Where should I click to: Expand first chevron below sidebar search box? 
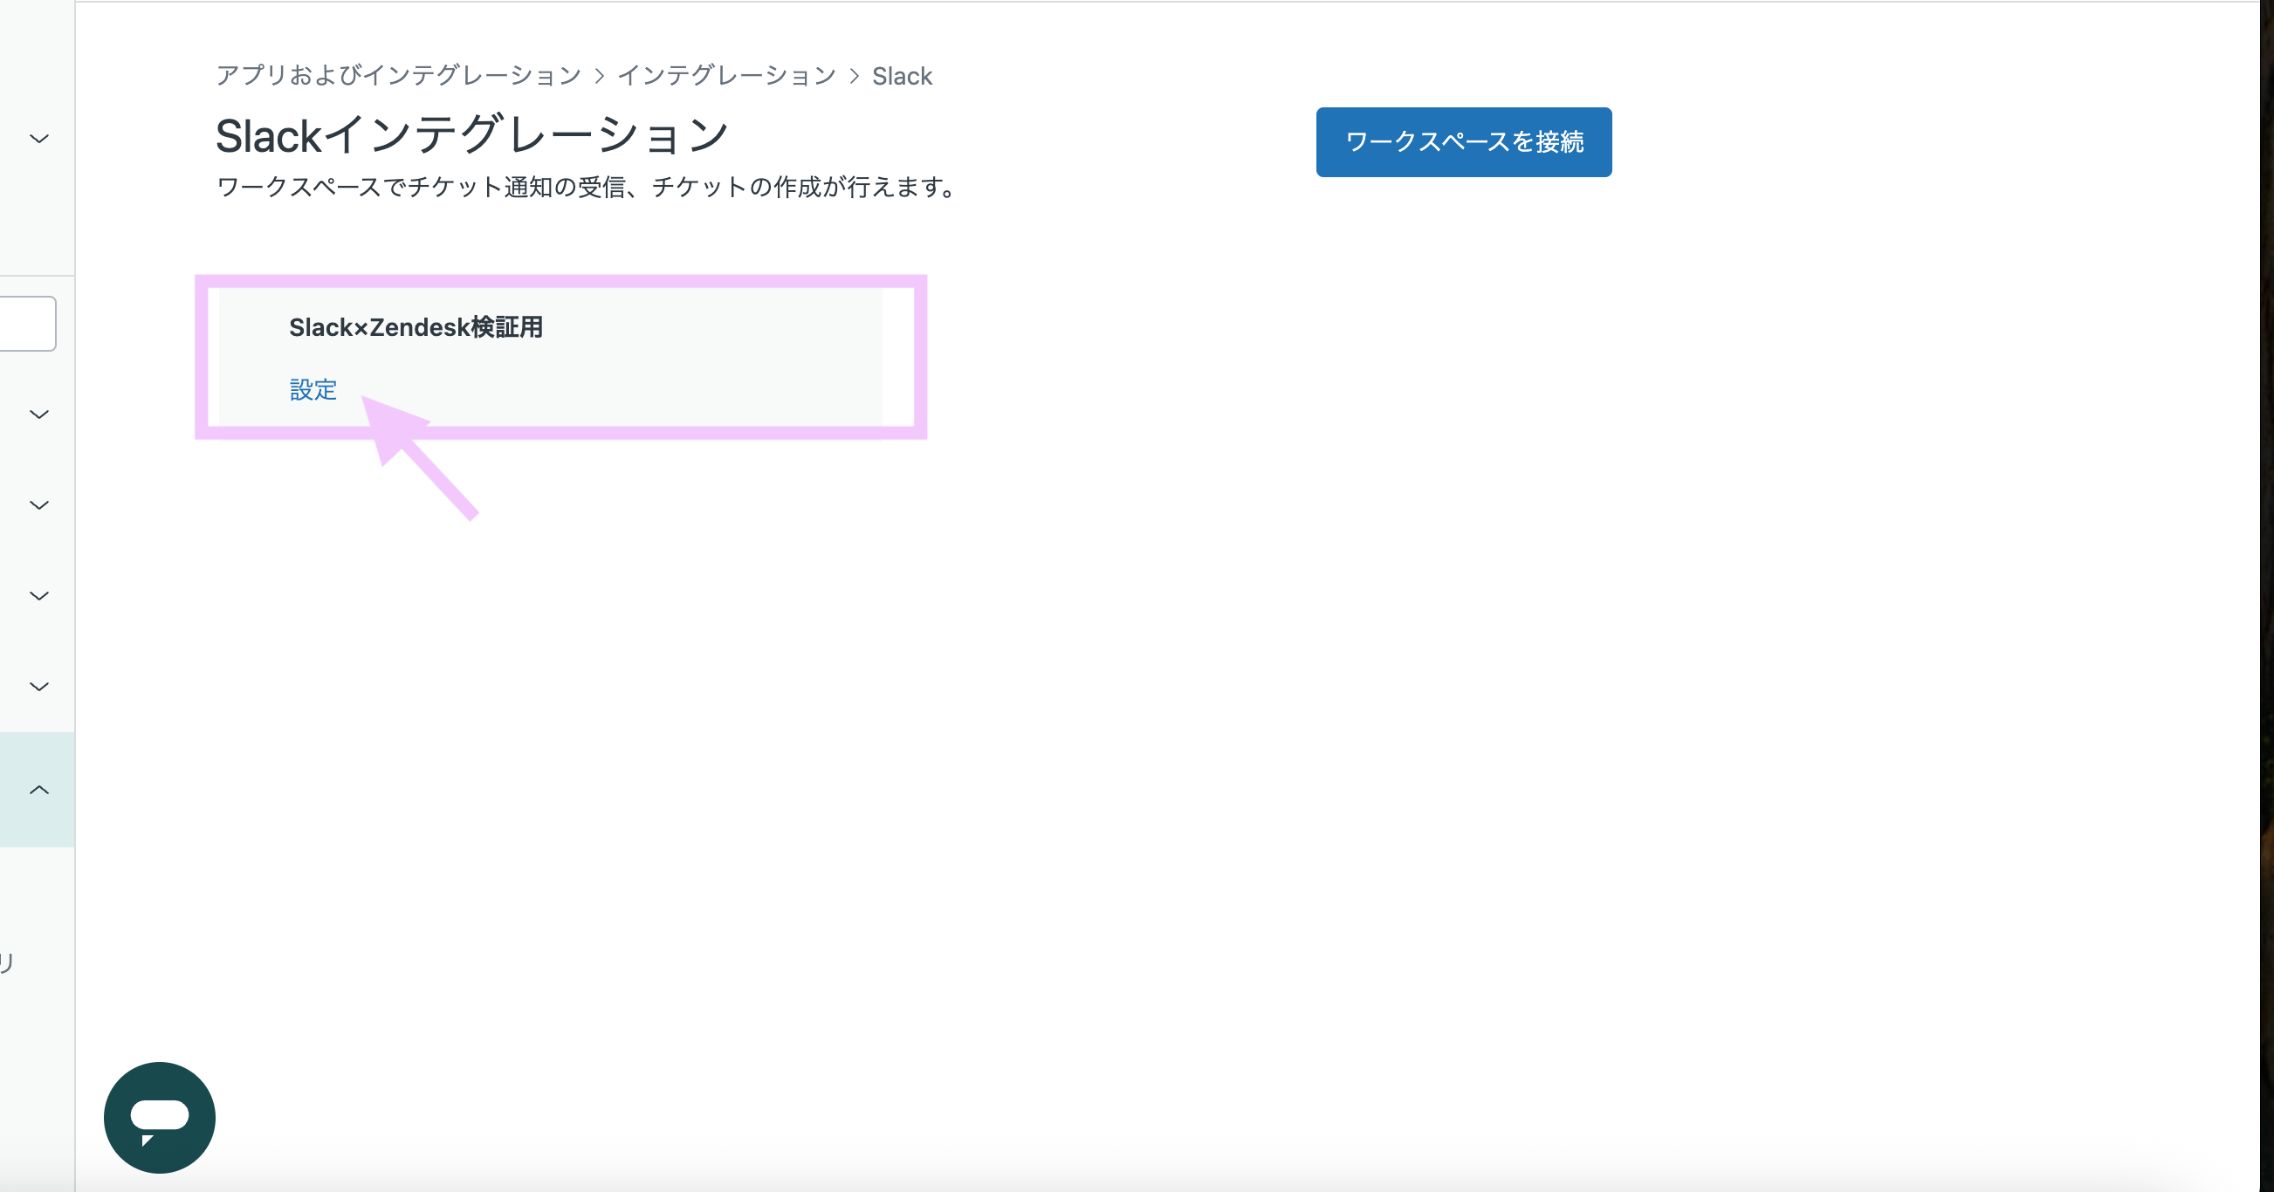(38, 414)
